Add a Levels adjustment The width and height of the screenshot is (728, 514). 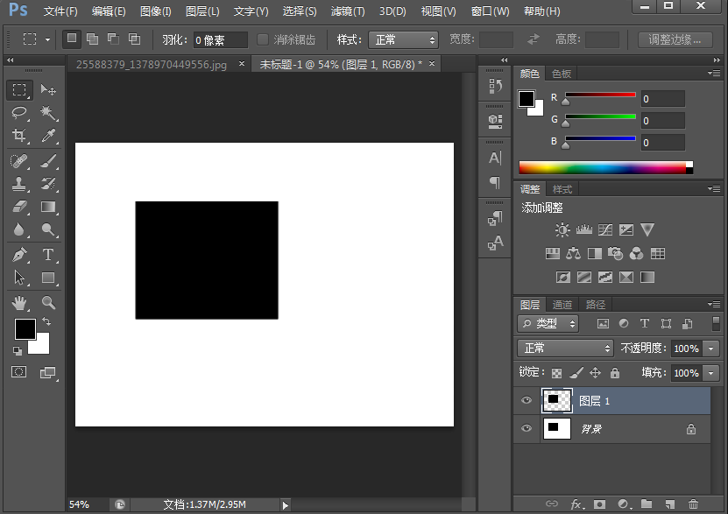tap(584, 229)
